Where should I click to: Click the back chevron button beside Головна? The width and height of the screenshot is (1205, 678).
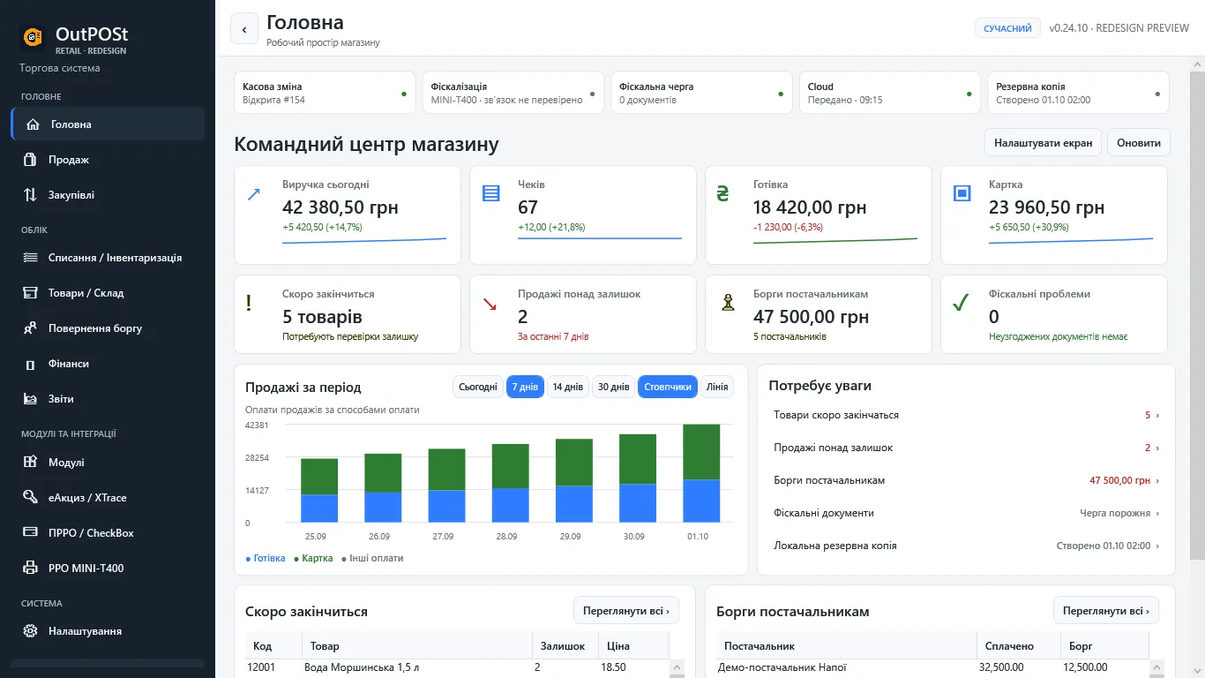click(244, 29)
